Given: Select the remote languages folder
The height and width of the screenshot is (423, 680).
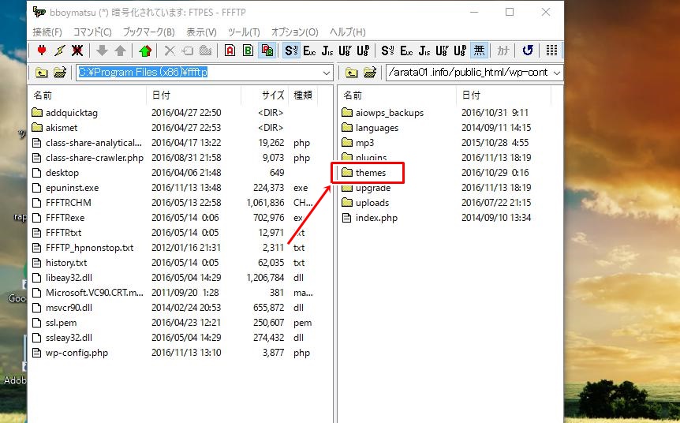Looking at the screenshot, I should tap(370, 128).
